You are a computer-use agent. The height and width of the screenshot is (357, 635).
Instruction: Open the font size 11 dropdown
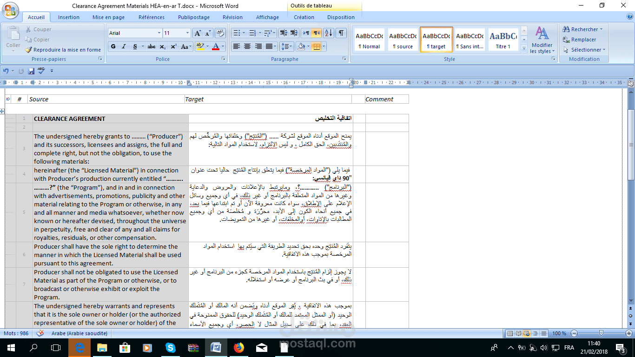coord(187,33)
